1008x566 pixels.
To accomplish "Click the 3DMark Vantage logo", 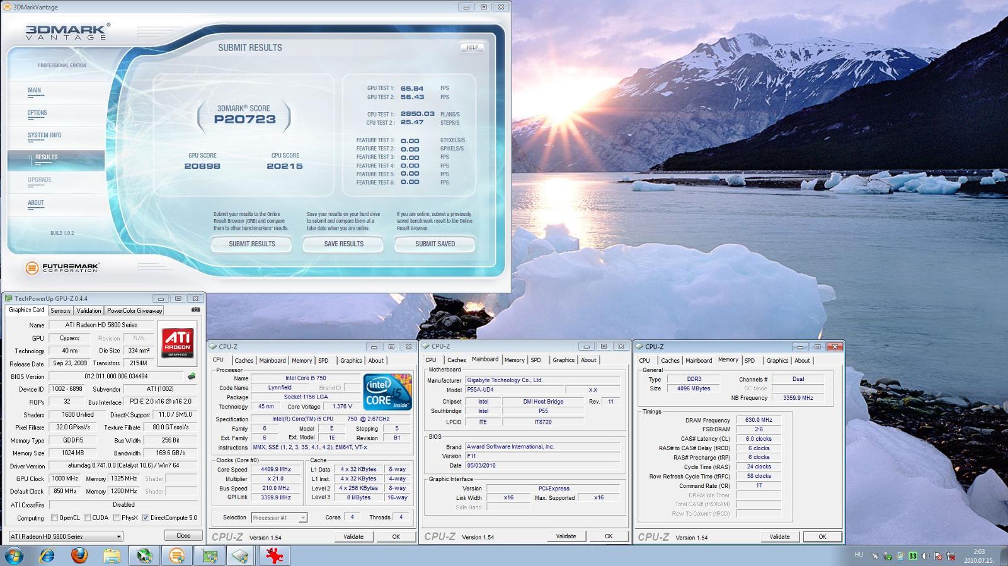I will click(67, 31).
